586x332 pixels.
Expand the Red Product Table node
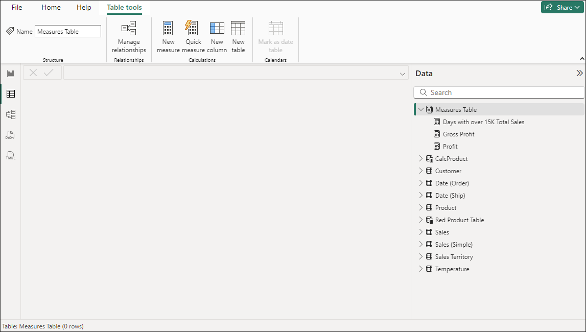(x=421, y=220)
